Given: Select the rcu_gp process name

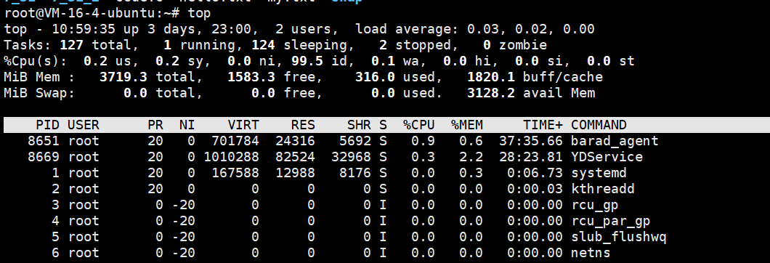Looking at the screenshot, I should tap(595, 205).
